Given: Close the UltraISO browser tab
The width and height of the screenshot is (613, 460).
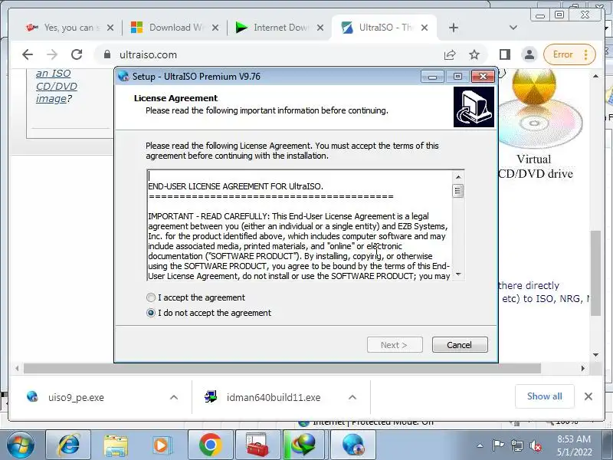Looking at the screenshot, I should click(425, 28).
